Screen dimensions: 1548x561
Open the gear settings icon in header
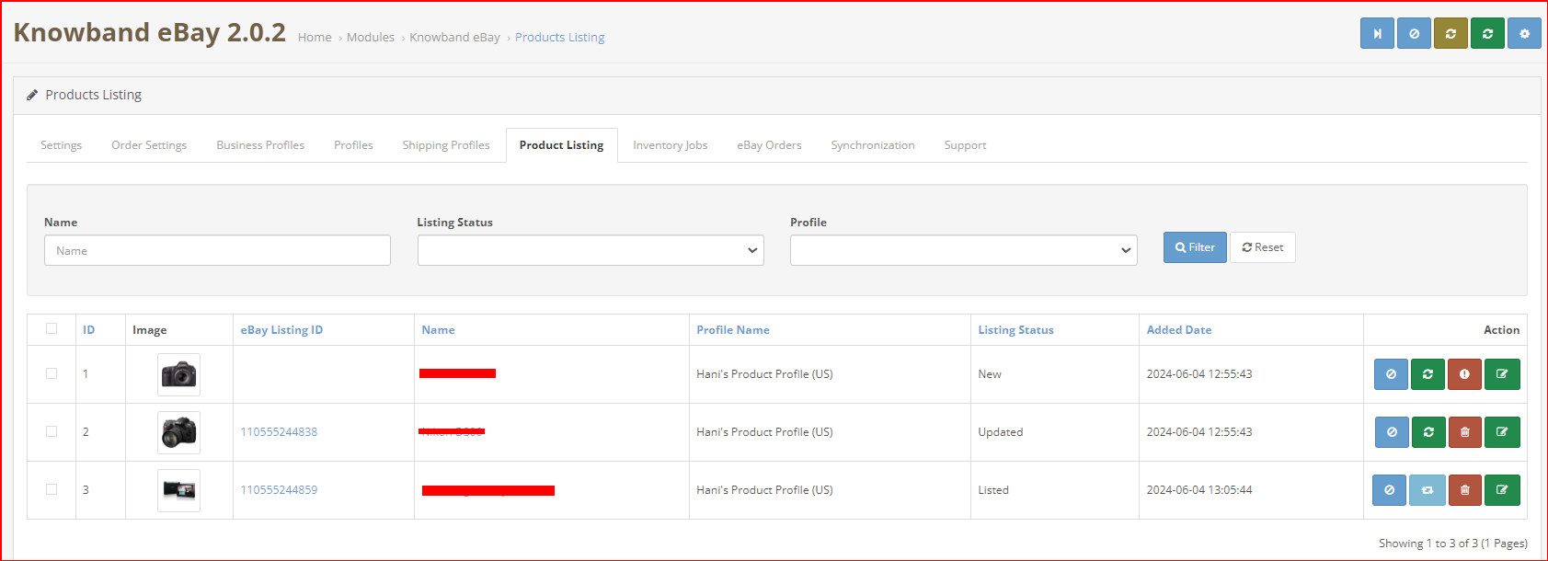point(1524,33)
